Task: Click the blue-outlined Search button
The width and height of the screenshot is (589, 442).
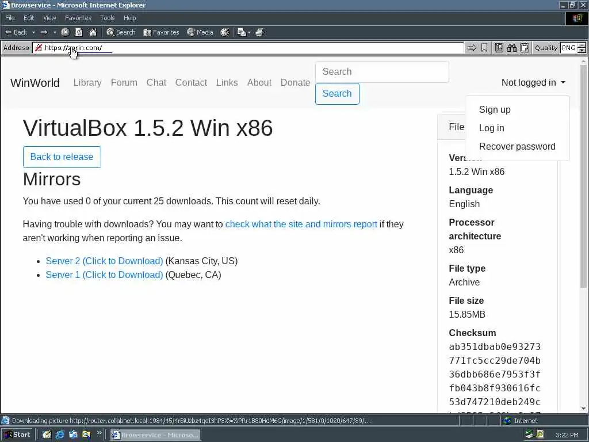Action: [337, 94]
